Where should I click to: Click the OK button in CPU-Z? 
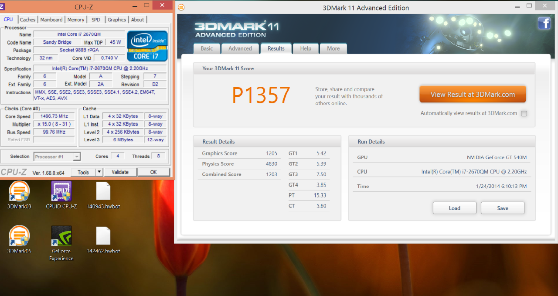(153, 172)
